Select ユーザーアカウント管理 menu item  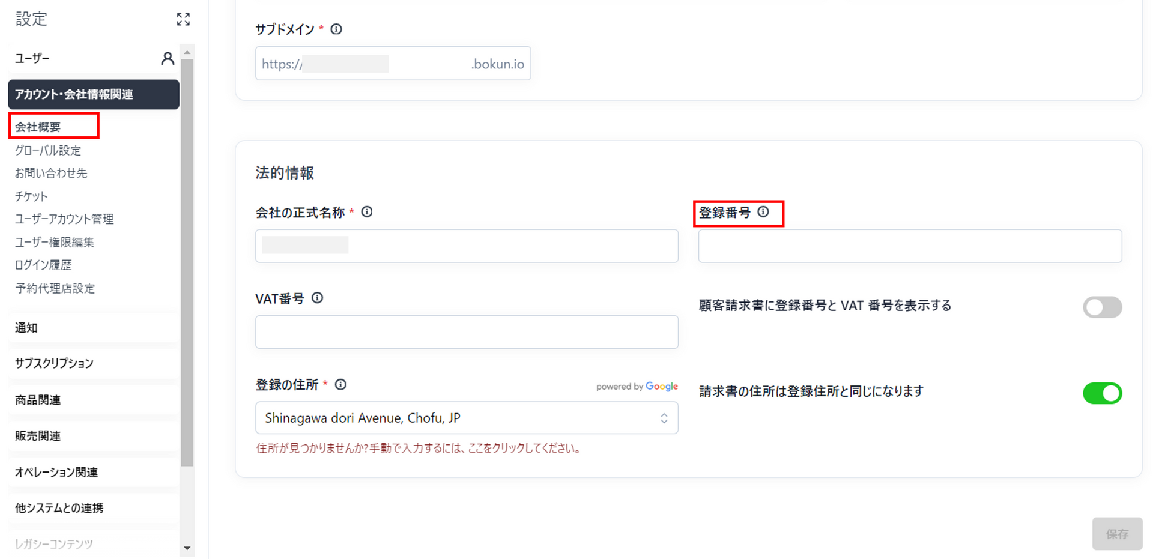64,219
